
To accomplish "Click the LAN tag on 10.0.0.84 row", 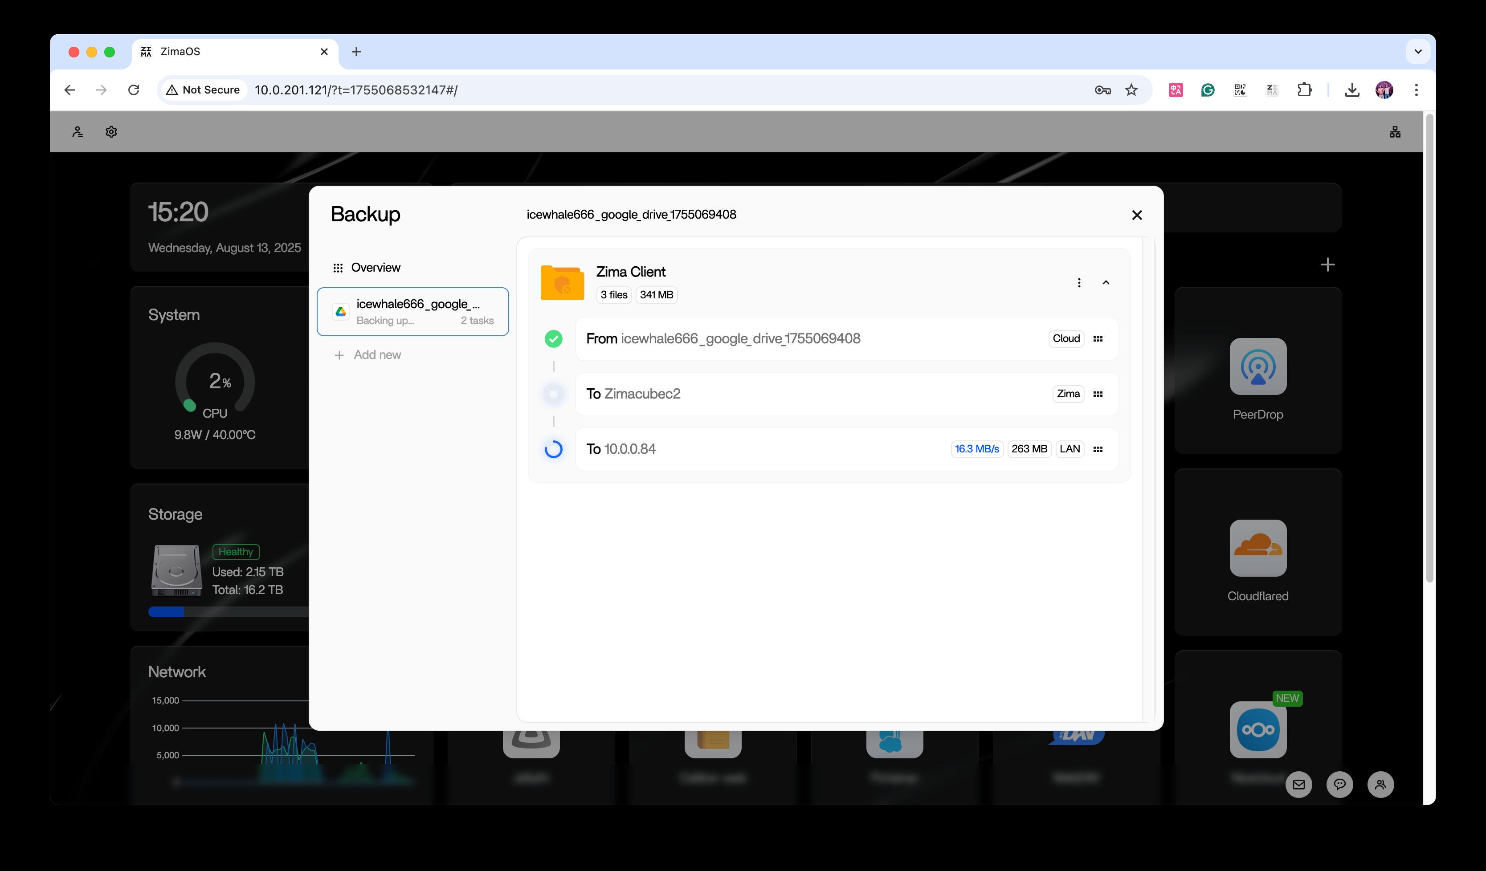I will pos(1070,449).
